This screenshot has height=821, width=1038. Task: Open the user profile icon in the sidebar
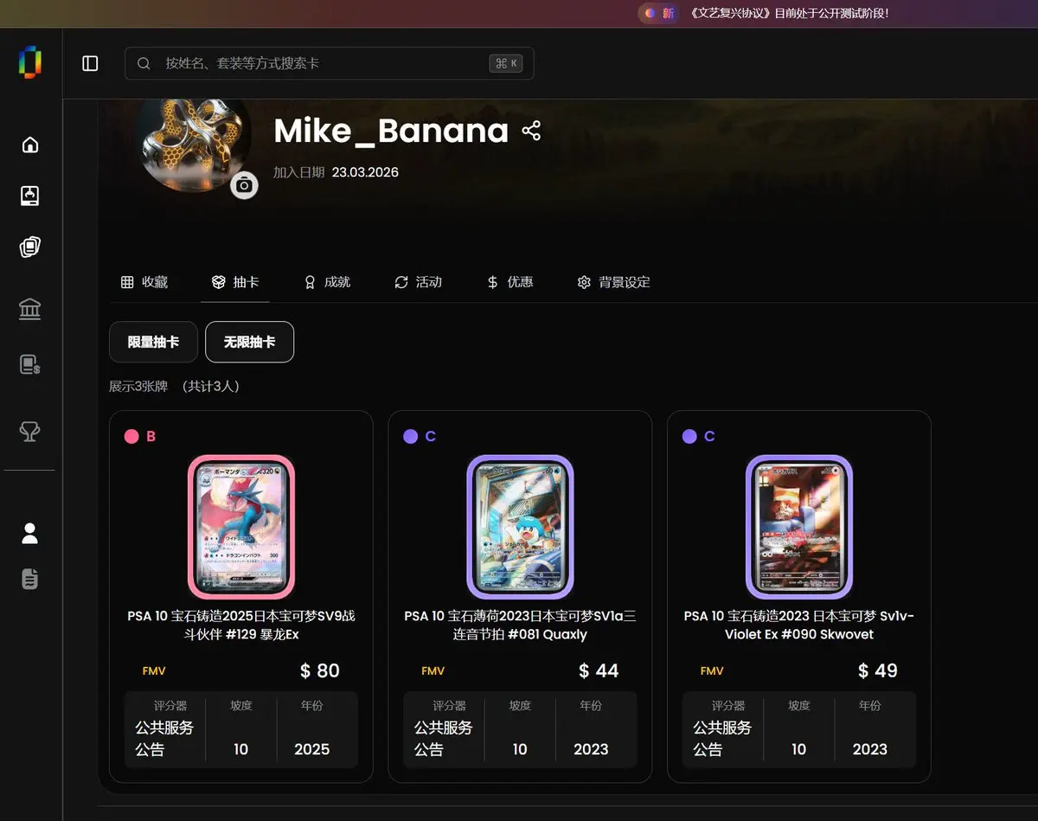coord(30,533)
